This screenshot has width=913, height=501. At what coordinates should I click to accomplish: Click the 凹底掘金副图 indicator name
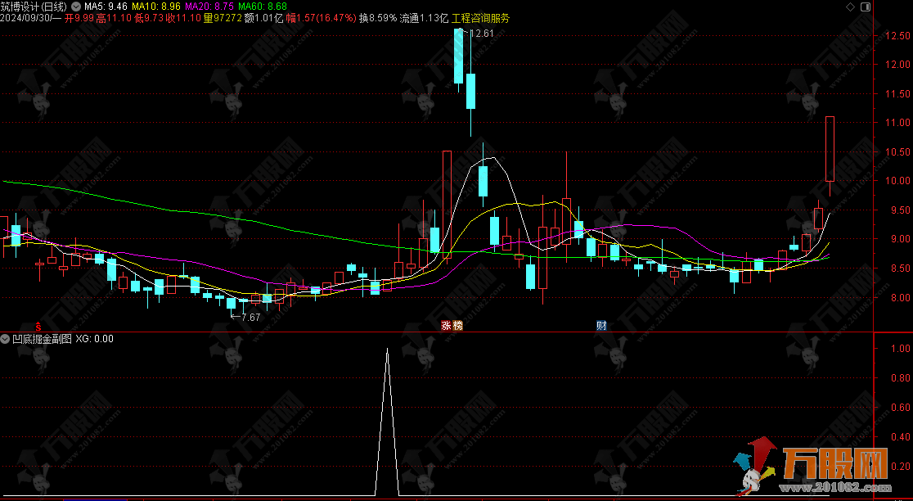tap(42, 338)
